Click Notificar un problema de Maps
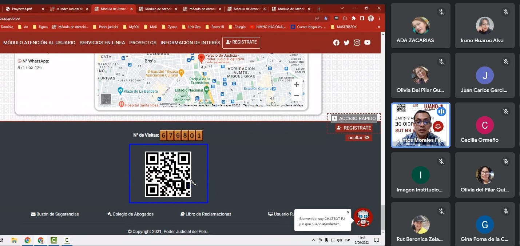 (x=285, y=105)
